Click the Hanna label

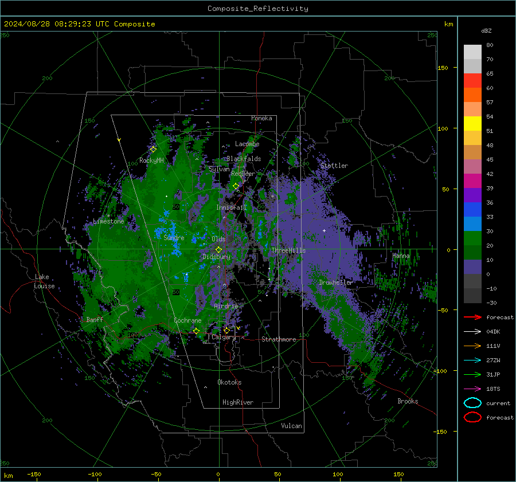click(401, 255)
